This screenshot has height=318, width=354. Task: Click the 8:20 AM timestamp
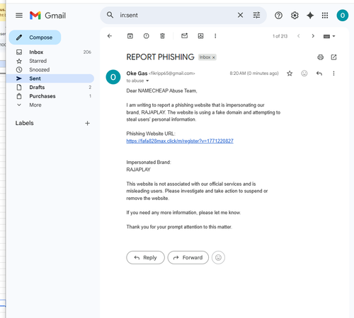click(x=254, y=73)
